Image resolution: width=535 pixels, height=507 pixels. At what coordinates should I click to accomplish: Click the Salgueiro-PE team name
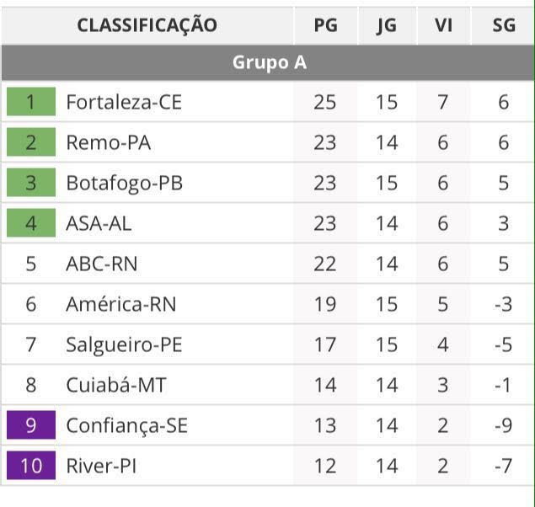click(124, 344)
